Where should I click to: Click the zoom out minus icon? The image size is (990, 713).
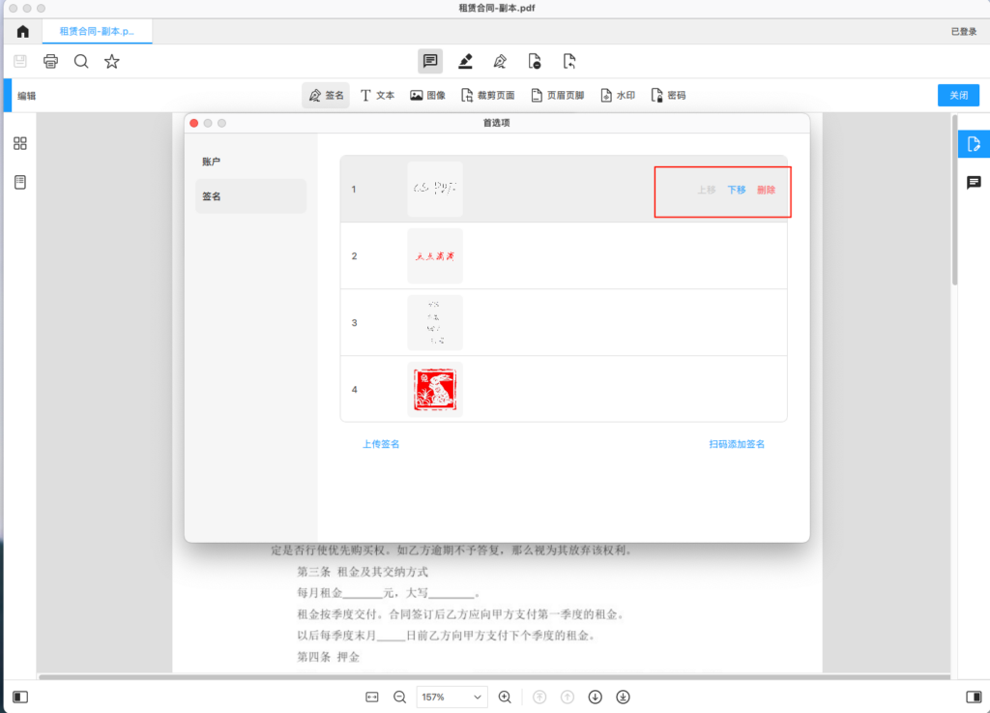(x=399, y=697)
